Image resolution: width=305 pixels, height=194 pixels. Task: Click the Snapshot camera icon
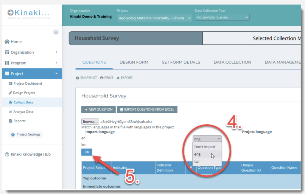[78, 78]
